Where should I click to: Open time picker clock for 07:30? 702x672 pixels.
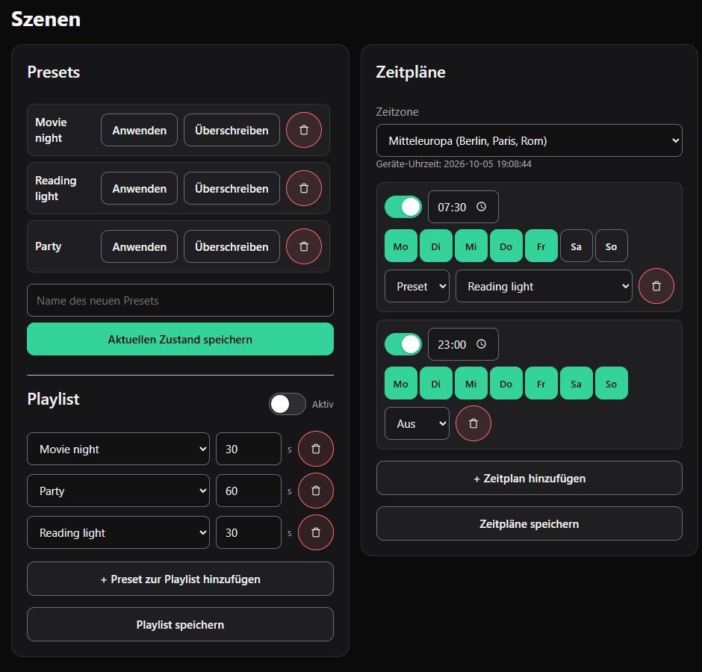coord(481,206)
